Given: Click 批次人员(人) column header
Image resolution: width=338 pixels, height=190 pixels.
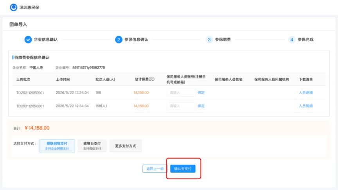Looking at the screenshot, I should 105,80.
